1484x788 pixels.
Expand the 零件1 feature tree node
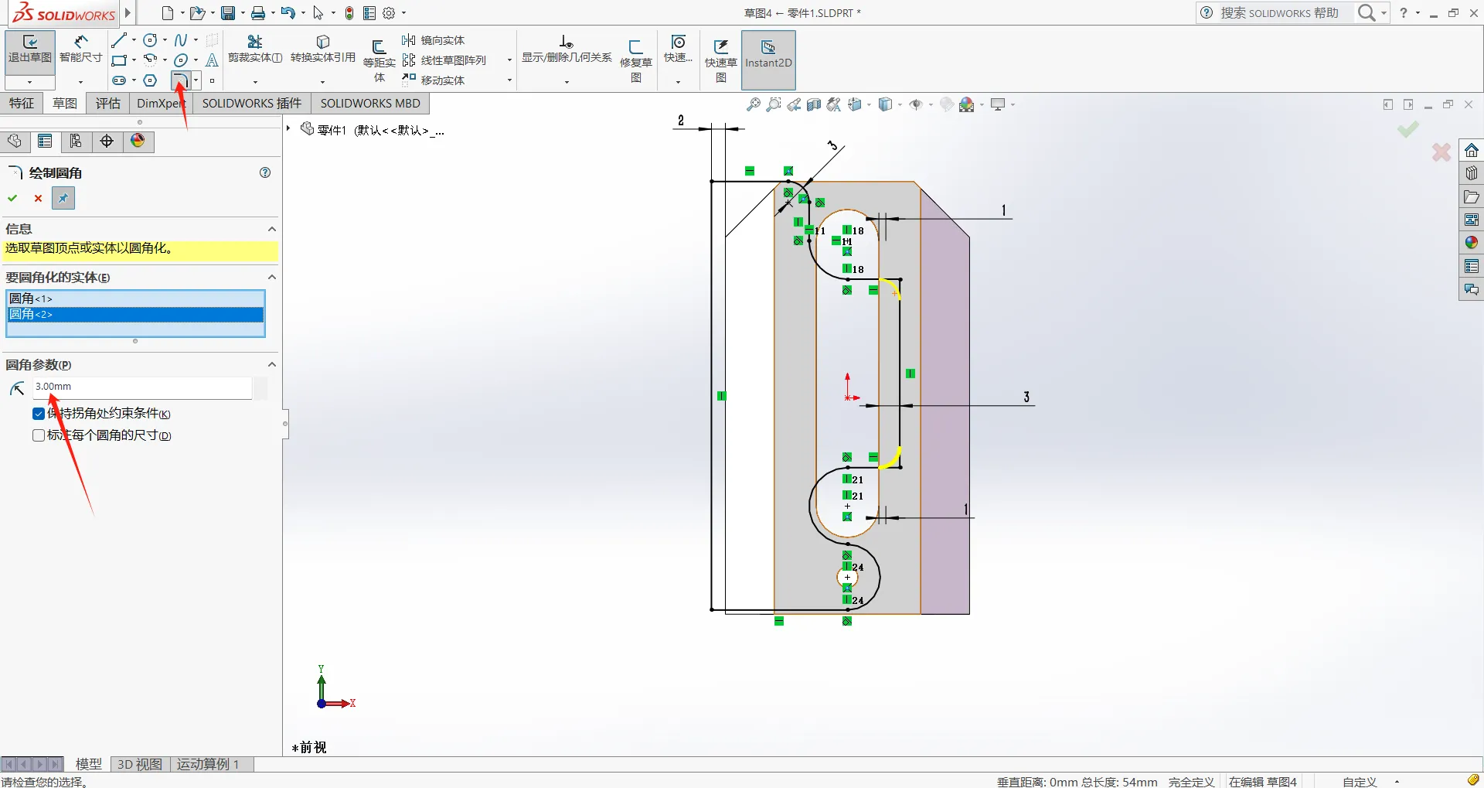point(288,128)
